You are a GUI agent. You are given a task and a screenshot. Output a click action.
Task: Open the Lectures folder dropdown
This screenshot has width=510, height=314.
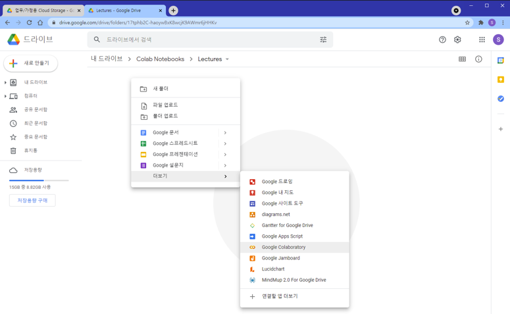click(x=227, y=59)
